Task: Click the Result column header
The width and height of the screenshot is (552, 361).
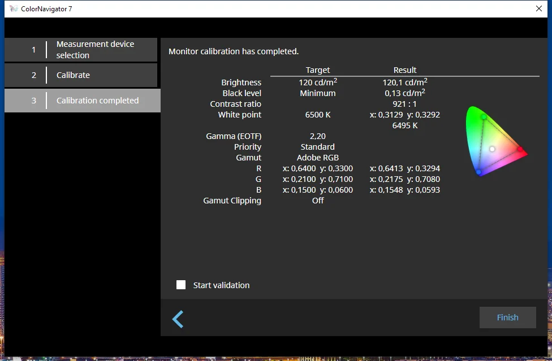Action: tap(404, 70)
